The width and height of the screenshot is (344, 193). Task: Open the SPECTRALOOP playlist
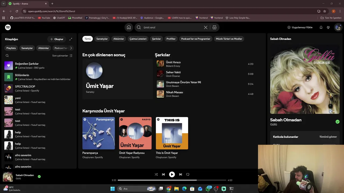click(x=39, y=88)
